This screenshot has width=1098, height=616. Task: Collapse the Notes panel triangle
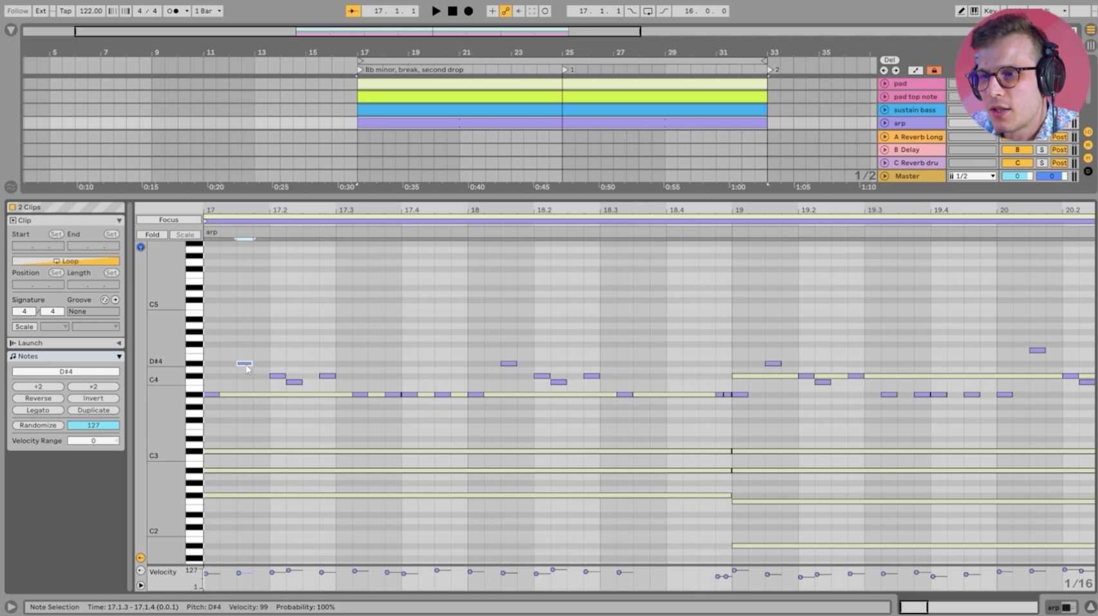coord(119,357)
